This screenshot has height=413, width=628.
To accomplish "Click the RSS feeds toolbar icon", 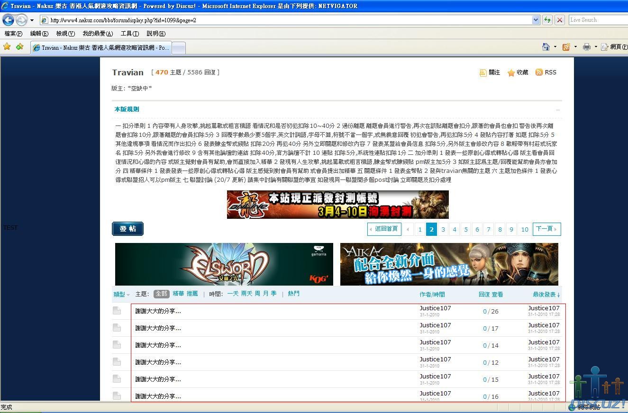I will (x=566, y=47).
